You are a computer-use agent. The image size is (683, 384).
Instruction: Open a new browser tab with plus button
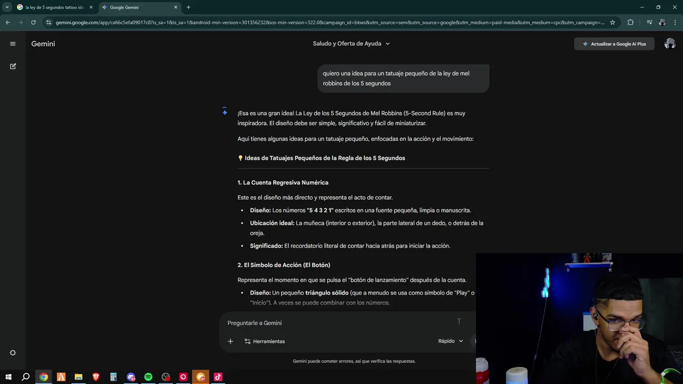coord(188,7)
